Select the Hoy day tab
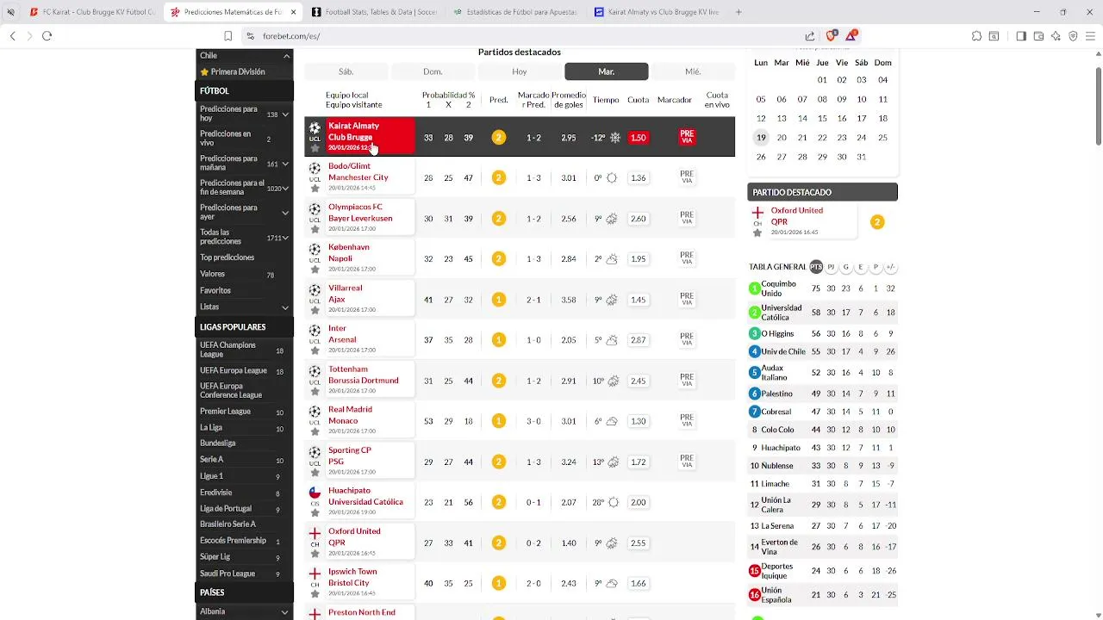1103x620 pixels. coord(520,71)
